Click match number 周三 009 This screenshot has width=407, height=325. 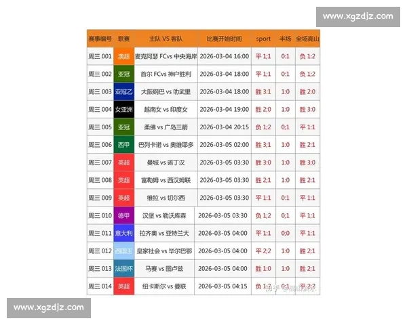point(100,198)
